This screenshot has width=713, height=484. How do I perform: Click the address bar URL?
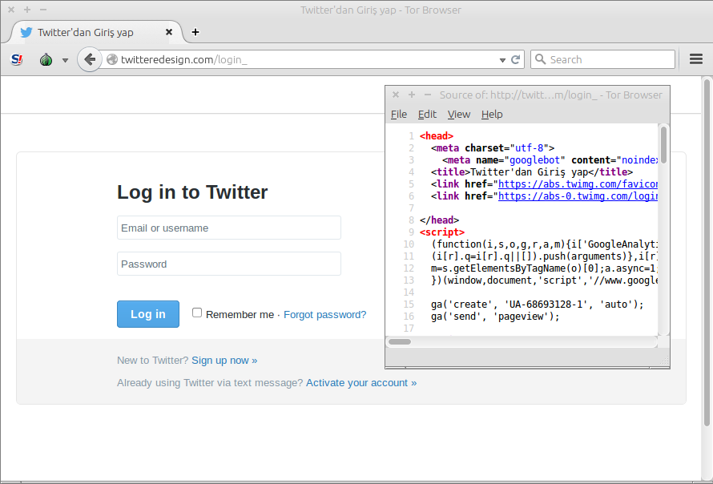(184, 59)
